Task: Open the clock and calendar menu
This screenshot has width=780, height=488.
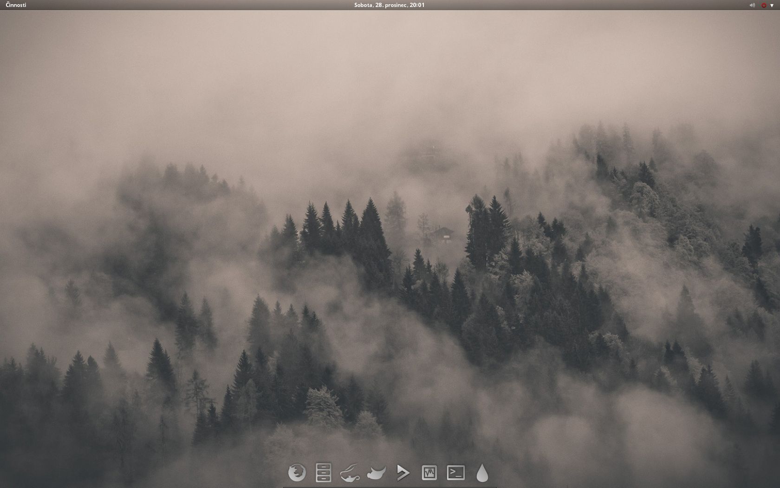Action: coord(389,5)
